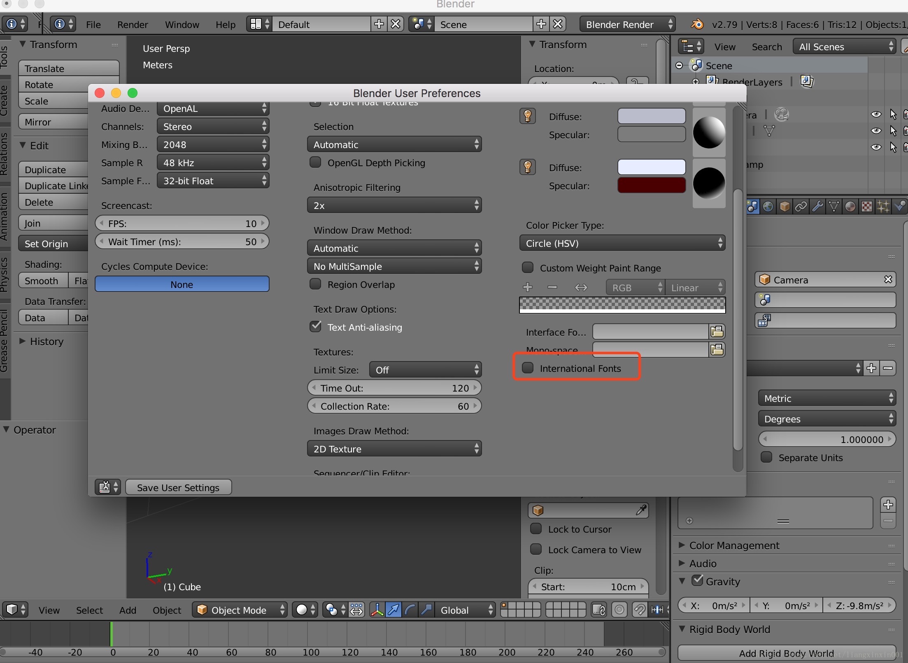
Task: Enable Region Overlap option
Action: point(316,284)
